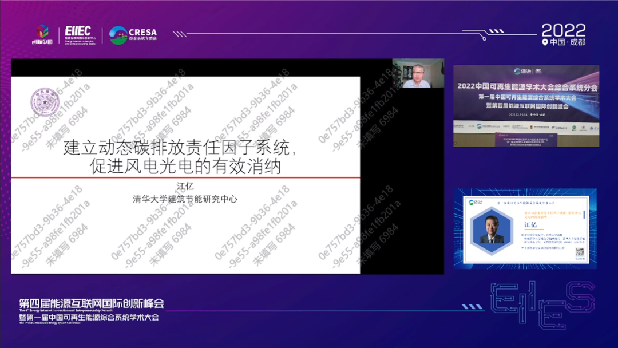This screenshot has width=618, height=348.
Task: Click the 暨第一届中国可再生能源综合系统学术大会 subtitle
Action: [89, 317]
